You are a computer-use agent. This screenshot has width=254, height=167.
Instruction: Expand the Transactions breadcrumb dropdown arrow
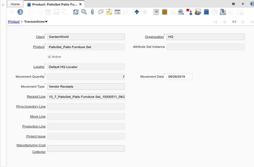[46, 22]
